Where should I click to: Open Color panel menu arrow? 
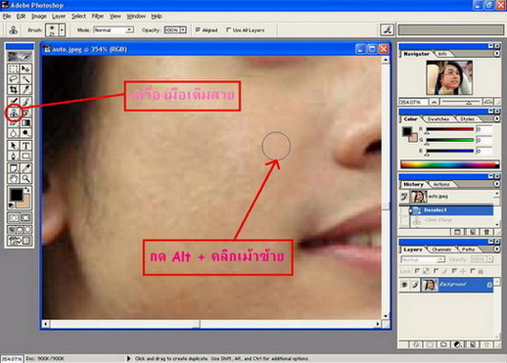496,119
